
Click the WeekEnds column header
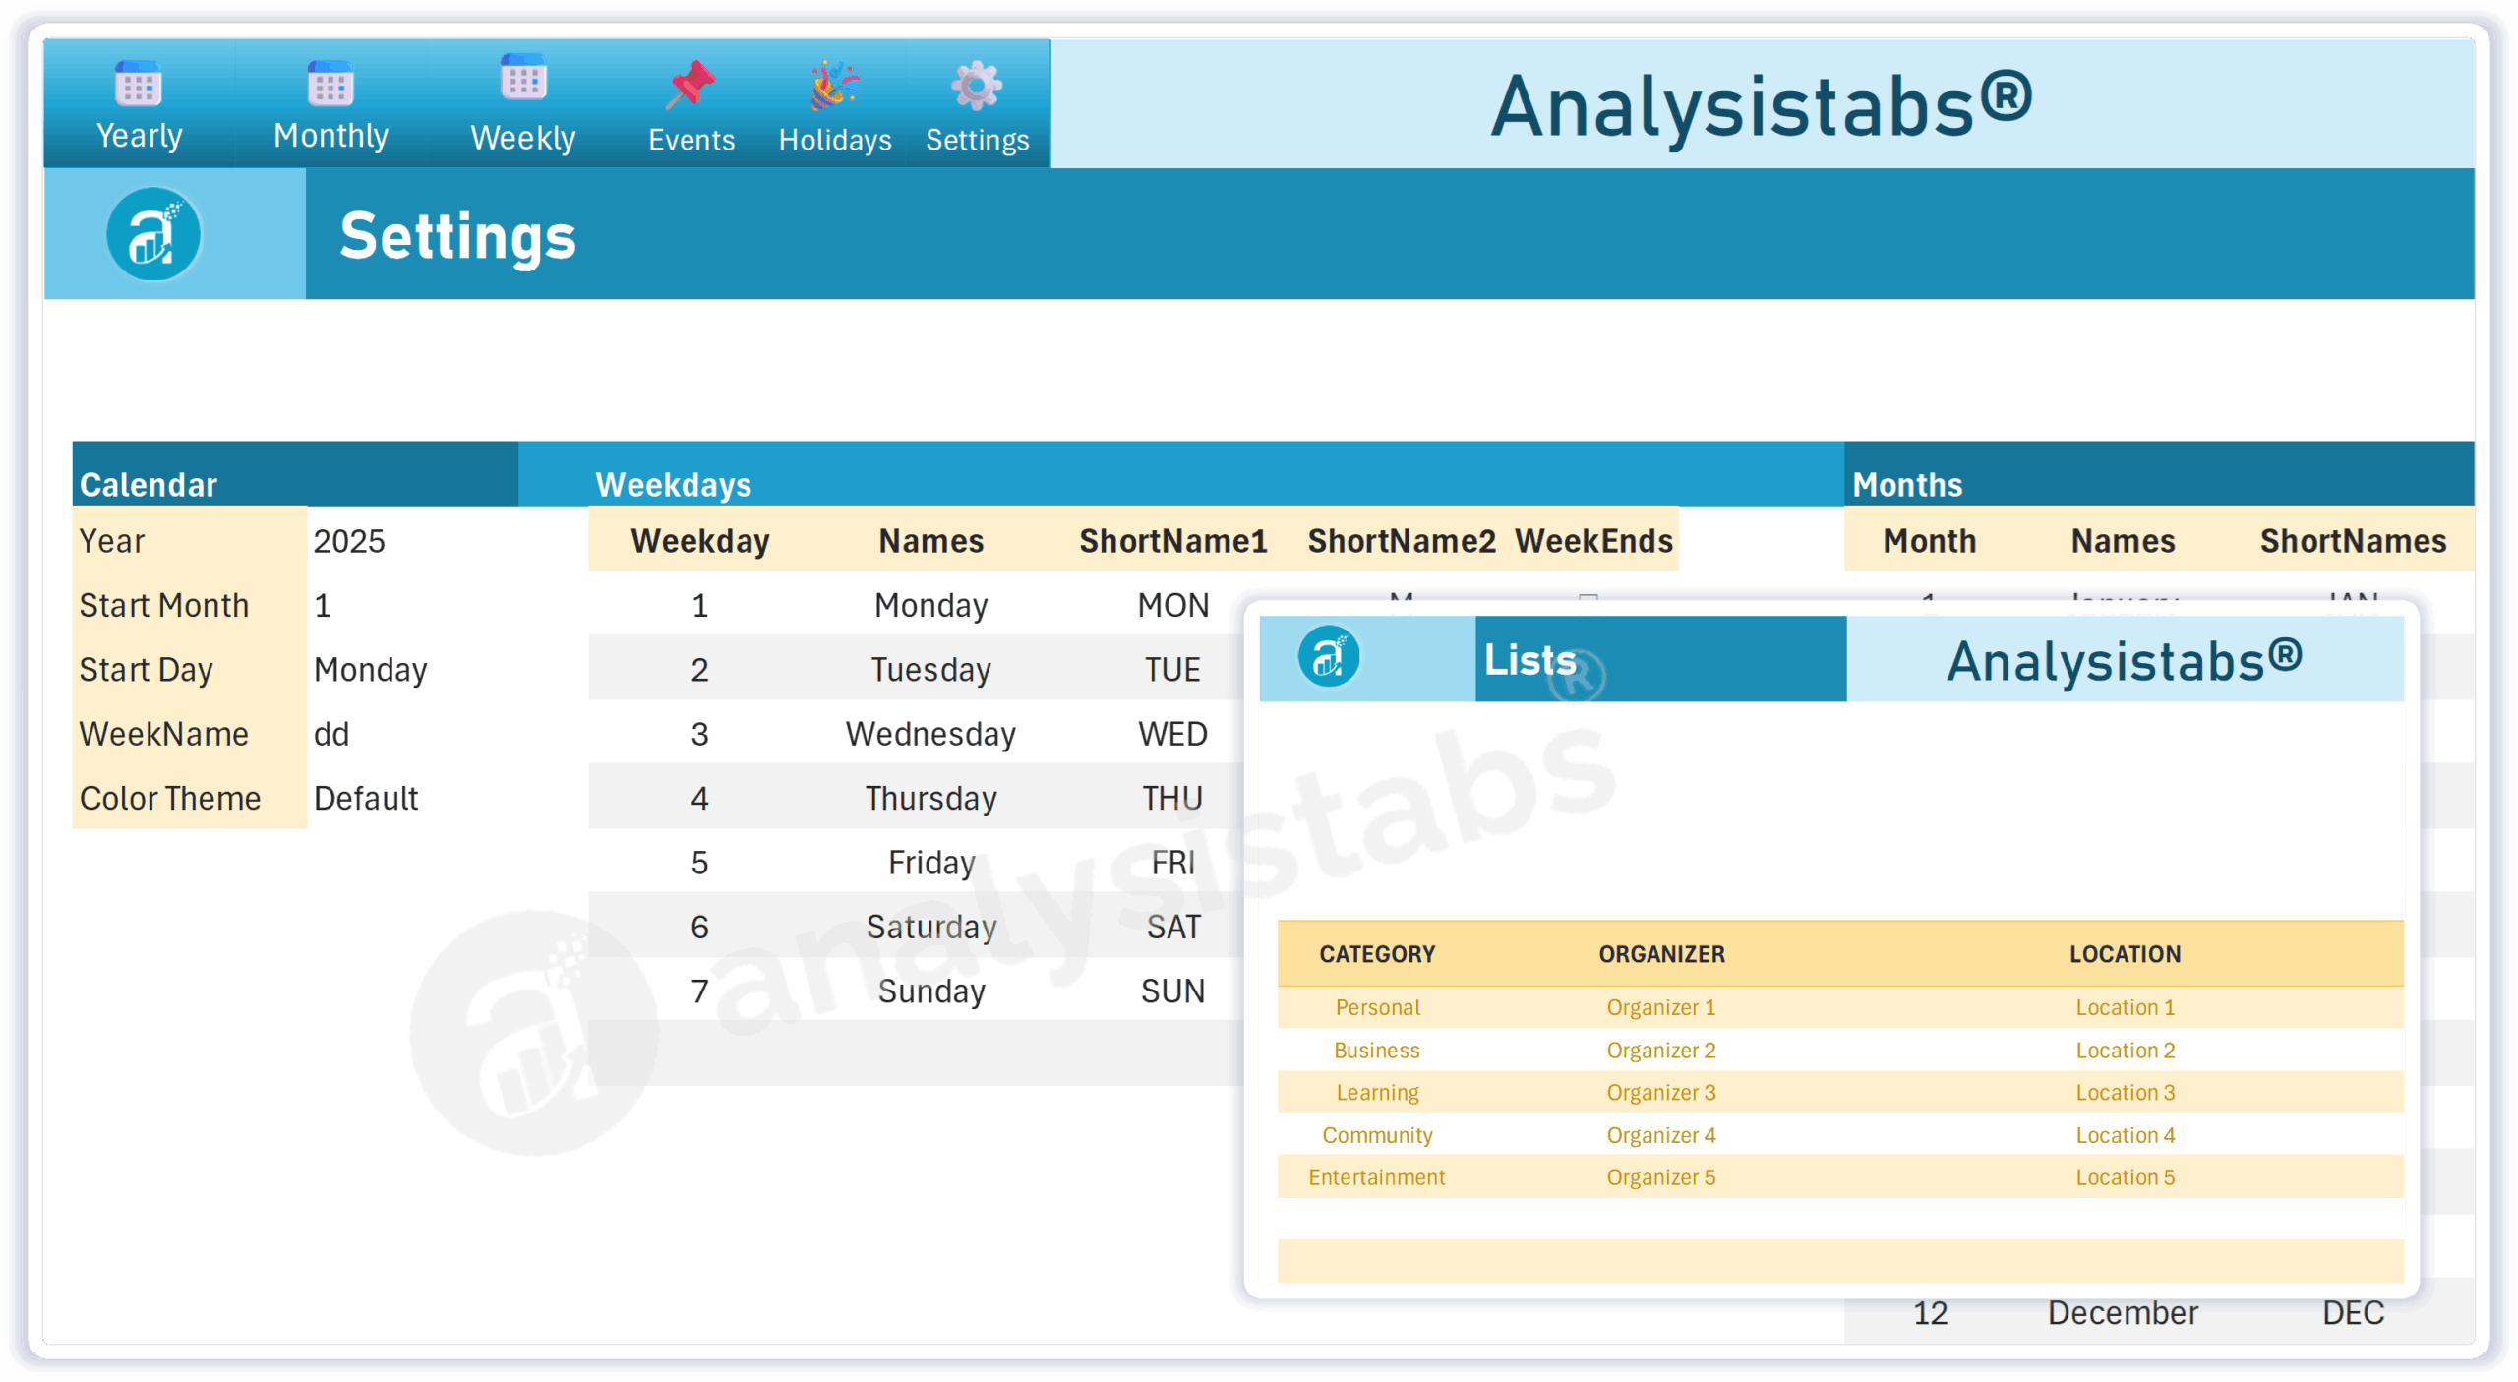coord(1593,541)
